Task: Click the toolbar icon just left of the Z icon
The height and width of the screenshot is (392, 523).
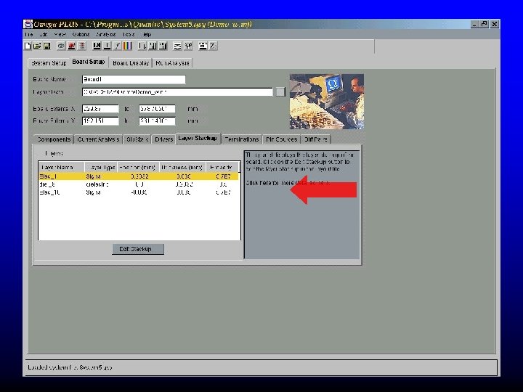Action: 203,46
